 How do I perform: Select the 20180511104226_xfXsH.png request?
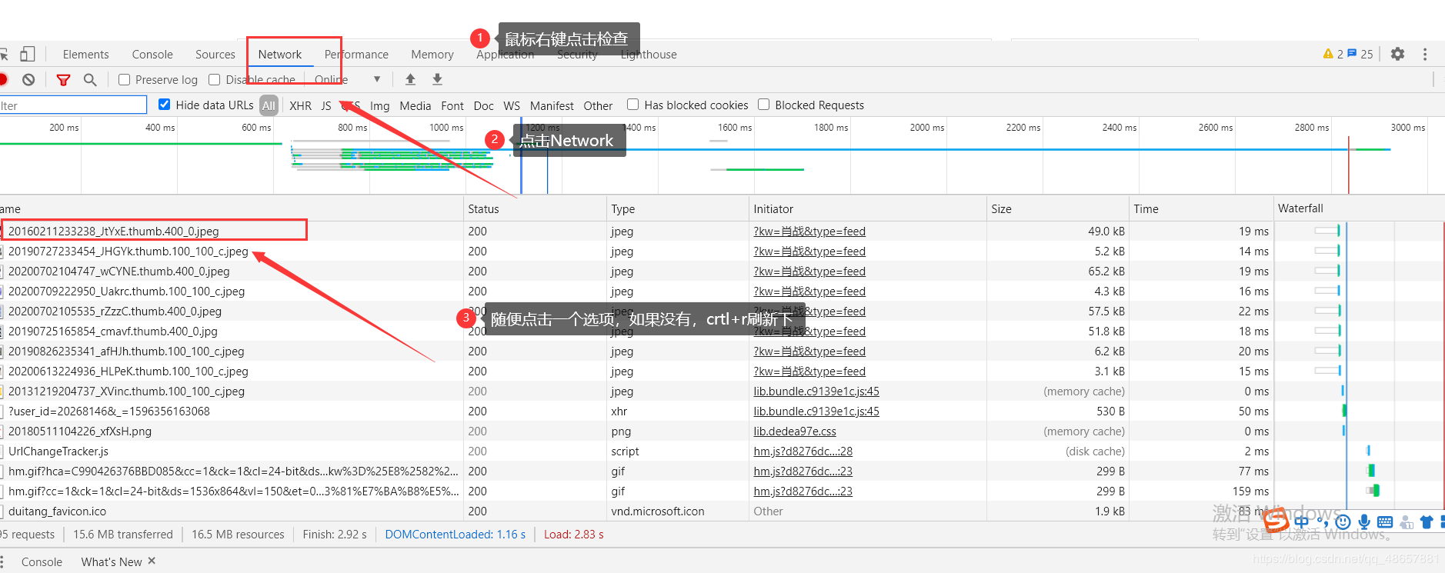click(80, 431)
